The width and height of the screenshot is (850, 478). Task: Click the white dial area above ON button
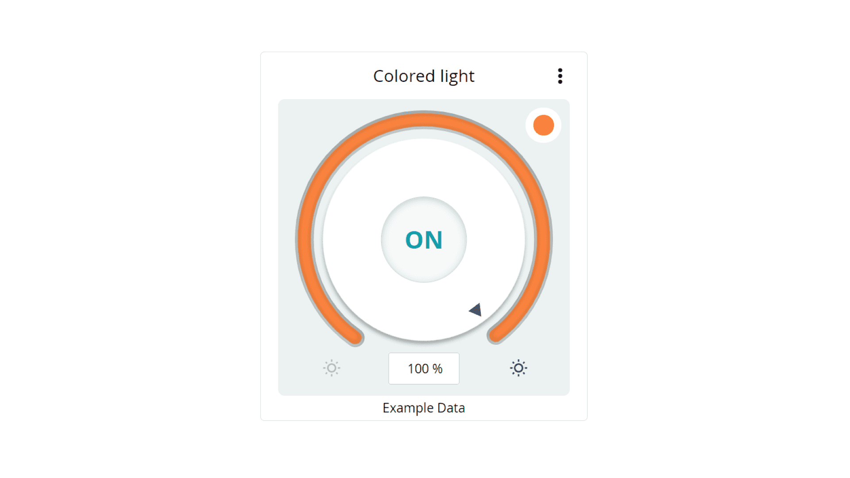pyautogui.click(x=424, y=168)
